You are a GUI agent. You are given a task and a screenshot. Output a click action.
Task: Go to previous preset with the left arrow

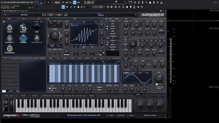(43, 15)
